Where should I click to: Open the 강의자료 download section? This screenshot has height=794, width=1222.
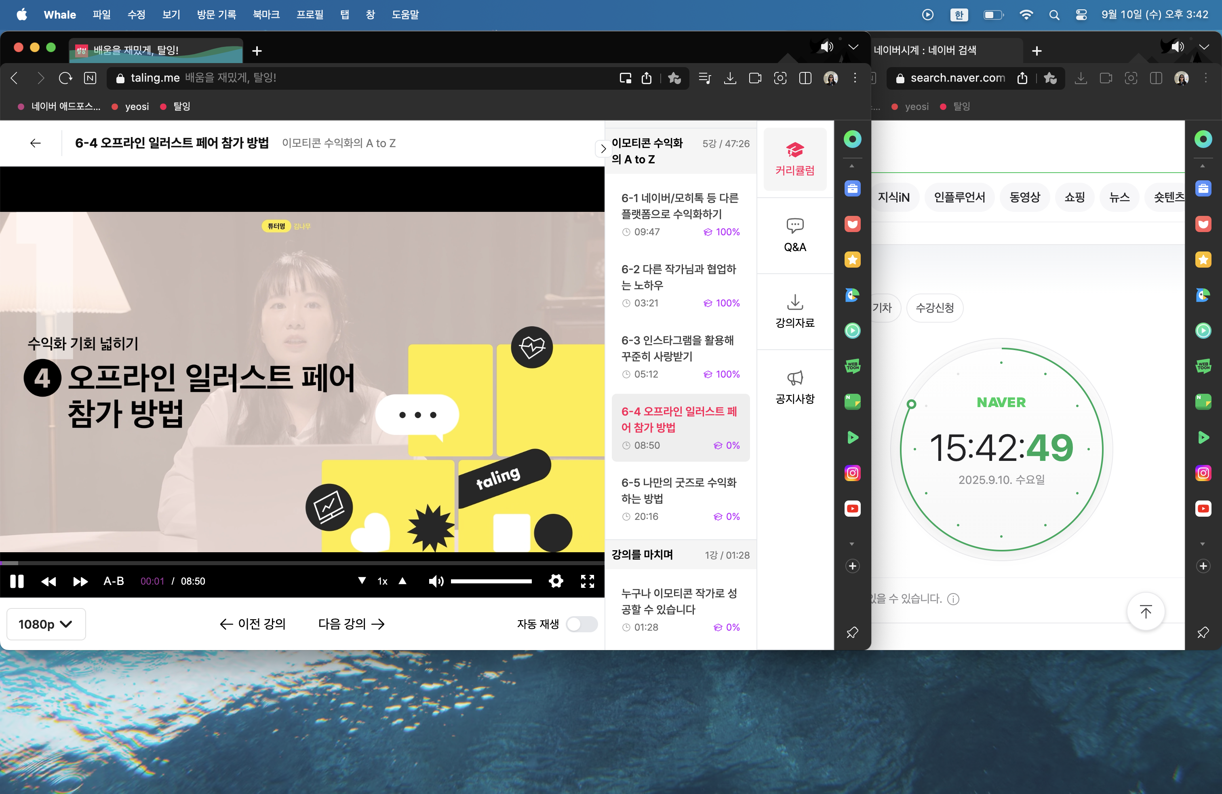coord(794,311)
